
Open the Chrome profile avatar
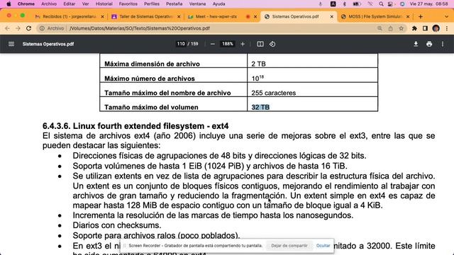coord(436,28)
